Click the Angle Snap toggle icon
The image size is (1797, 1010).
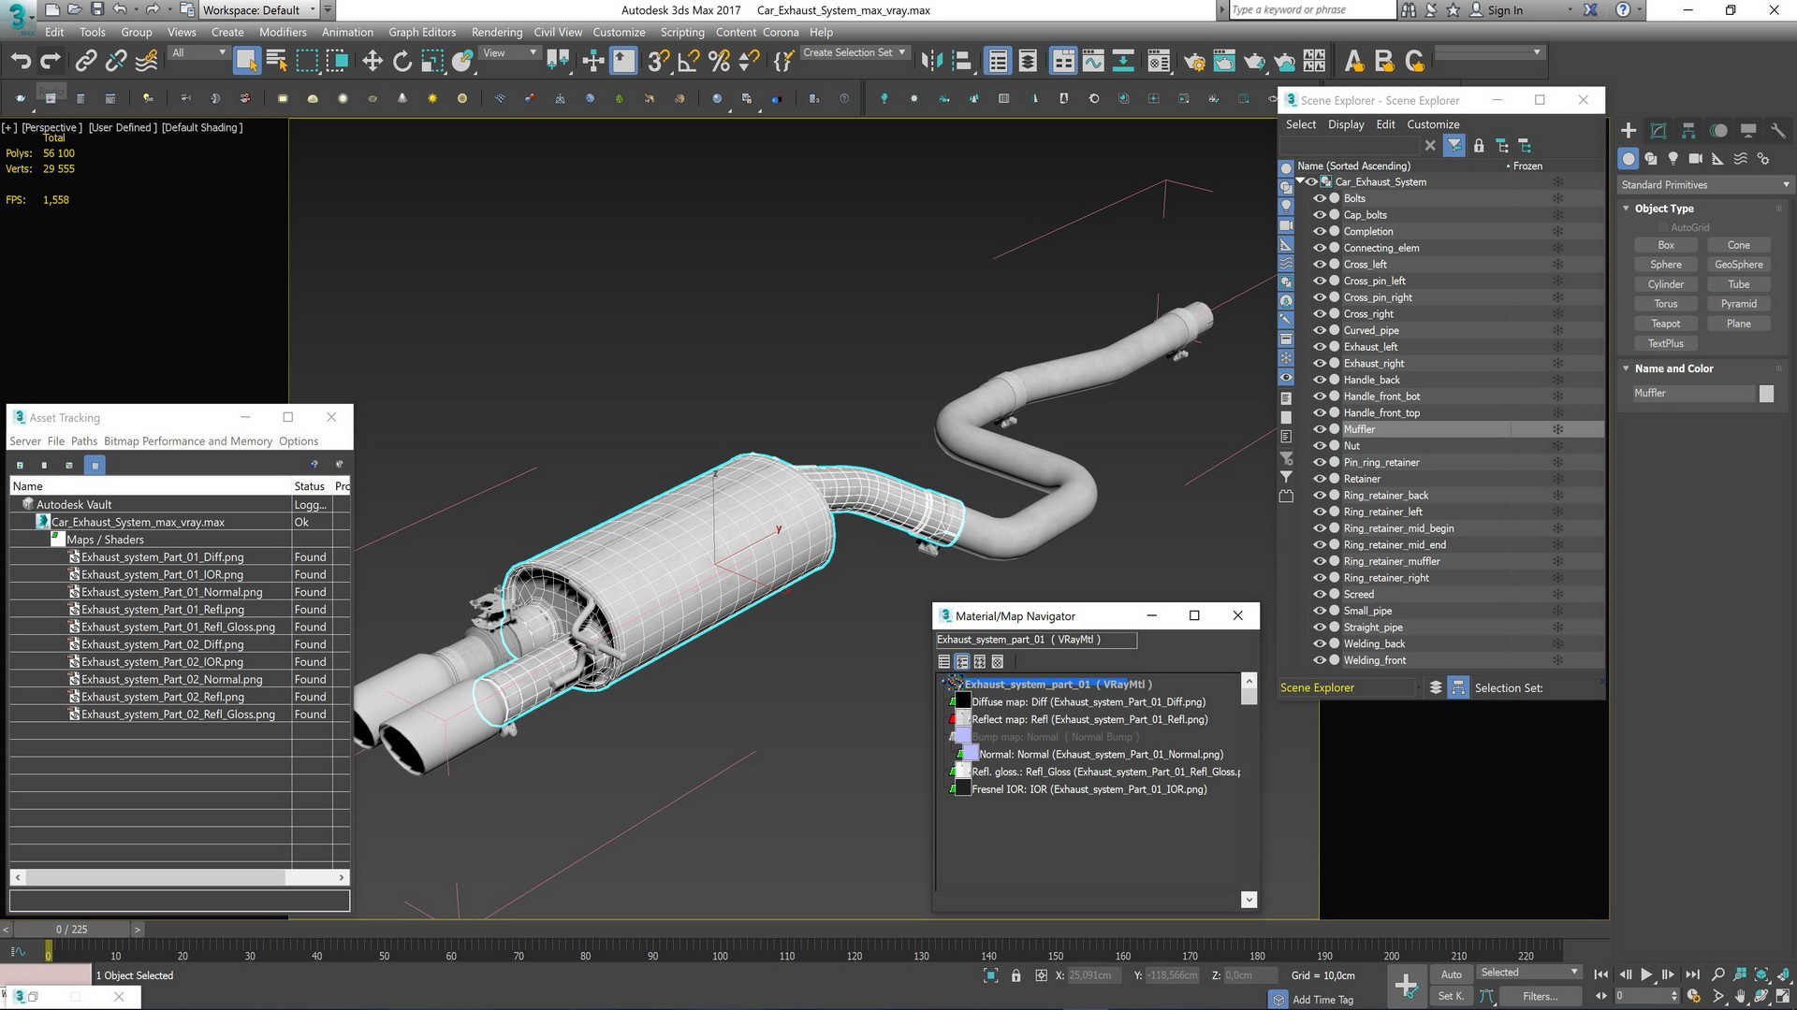tap(689, 62)
